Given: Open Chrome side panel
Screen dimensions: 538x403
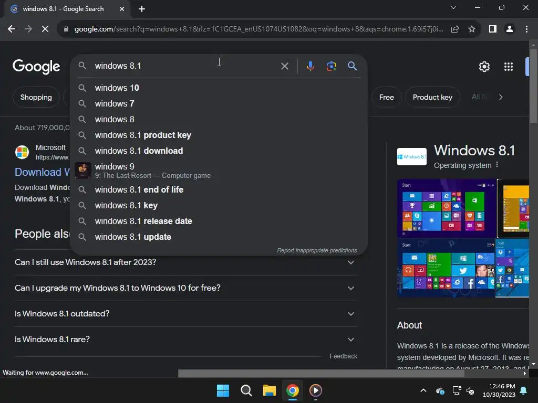Looking at the screenshot, I should click(493, 29).
